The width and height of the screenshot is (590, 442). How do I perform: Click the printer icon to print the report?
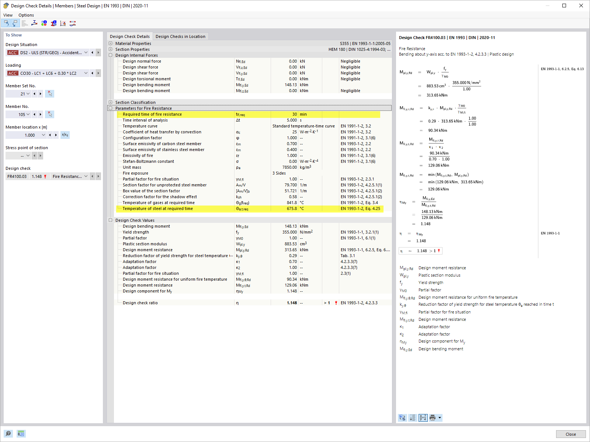[x=433, y=418]
